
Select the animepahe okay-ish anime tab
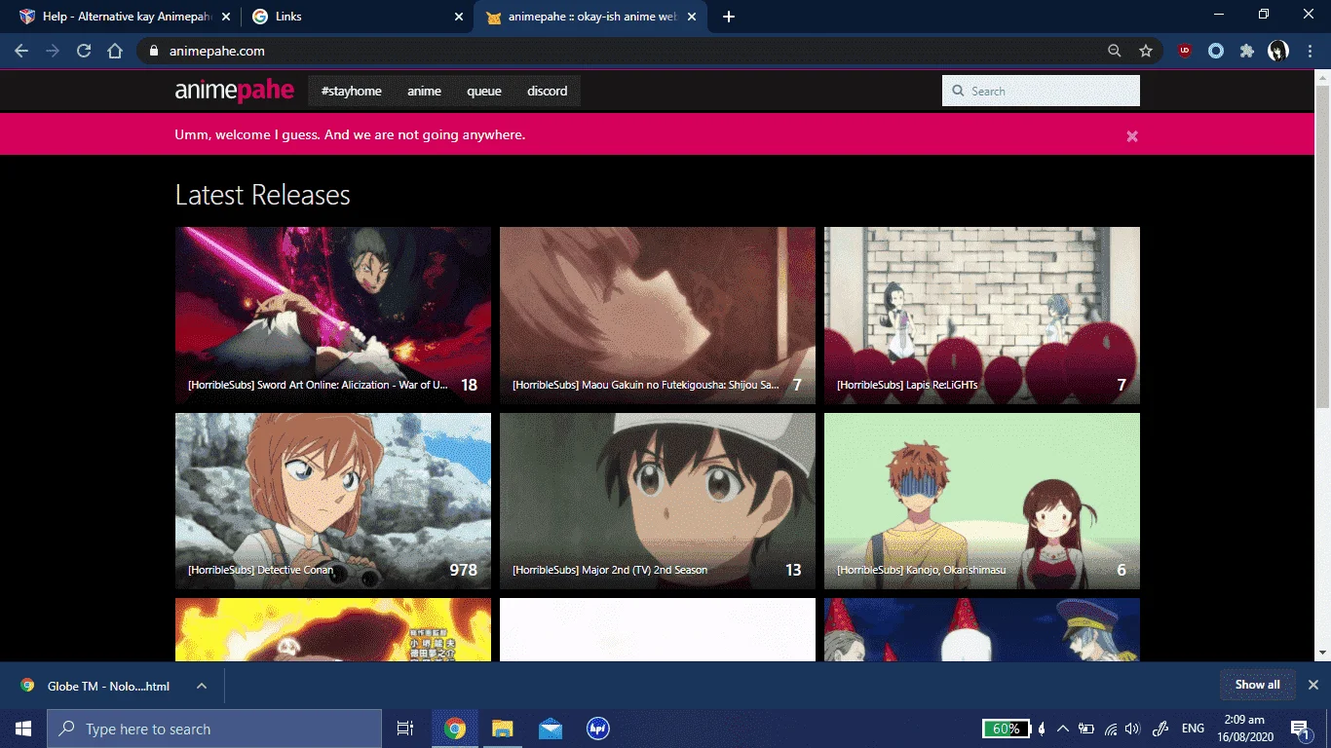coord(589,17)
